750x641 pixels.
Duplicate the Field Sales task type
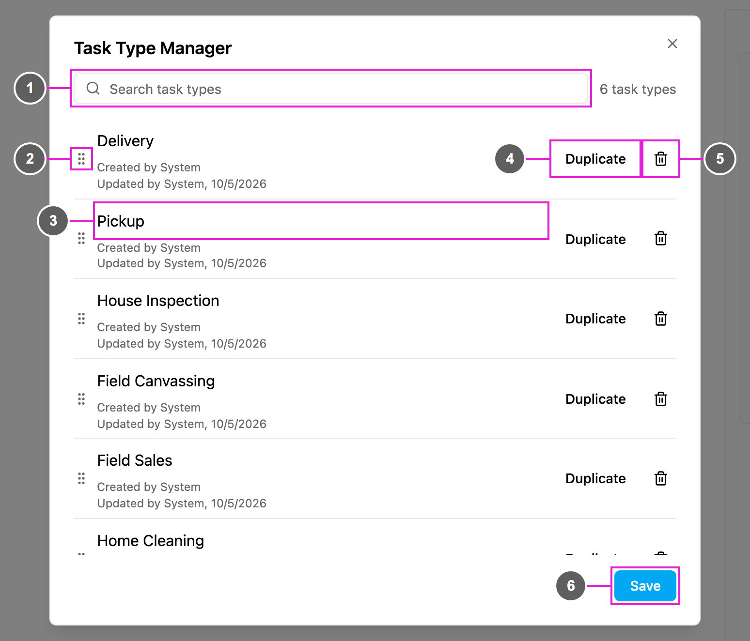[595, 478]
